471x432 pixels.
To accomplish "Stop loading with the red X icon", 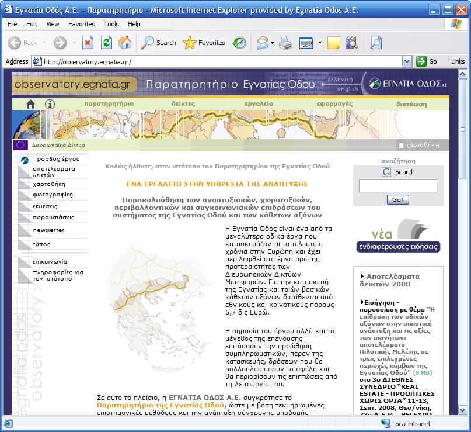I will pos(88,43).
